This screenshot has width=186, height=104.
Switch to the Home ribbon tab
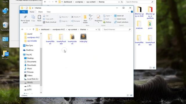tap(32, 12)
